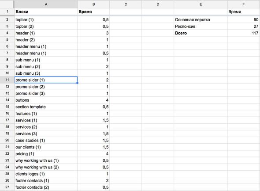This screenshot has width=260, height=191.
Task: Select the 'sub menu (1)' cell
Action: pos(46,60)
